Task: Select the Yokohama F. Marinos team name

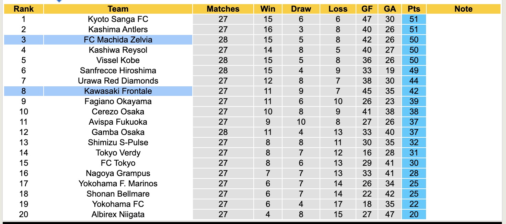Action: 118,184
